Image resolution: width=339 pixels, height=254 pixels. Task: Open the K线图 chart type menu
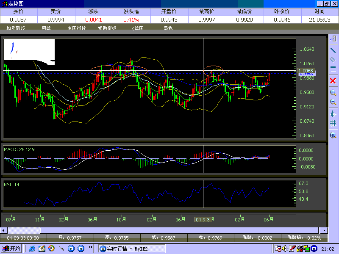coord(137,28)
